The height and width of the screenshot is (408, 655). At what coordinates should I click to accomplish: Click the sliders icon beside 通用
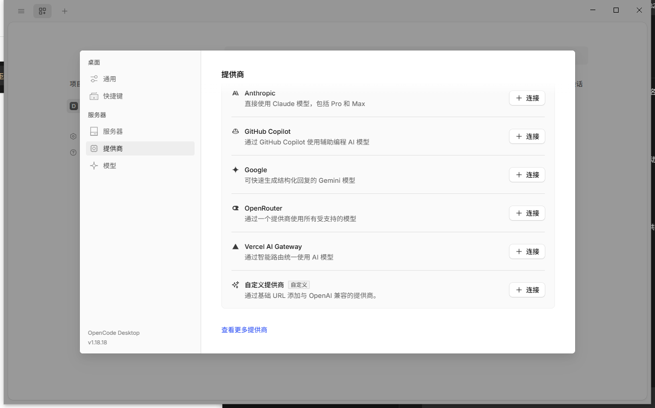(94, 79)
